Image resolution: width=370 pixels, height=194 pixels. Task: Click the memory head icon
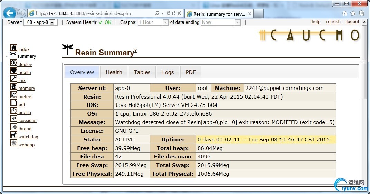click(14, 86)
